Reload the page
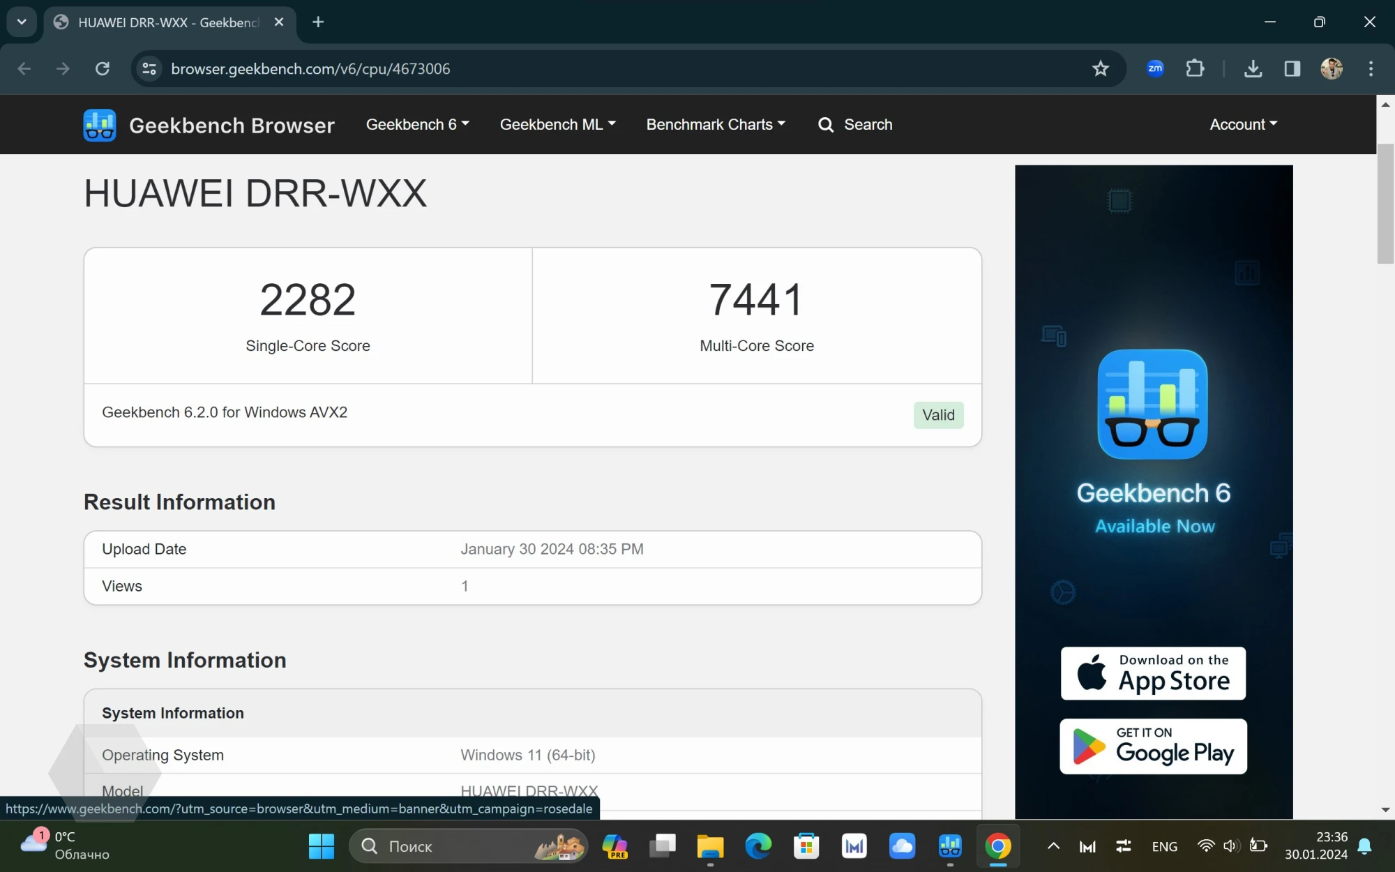 click(103, 68)
